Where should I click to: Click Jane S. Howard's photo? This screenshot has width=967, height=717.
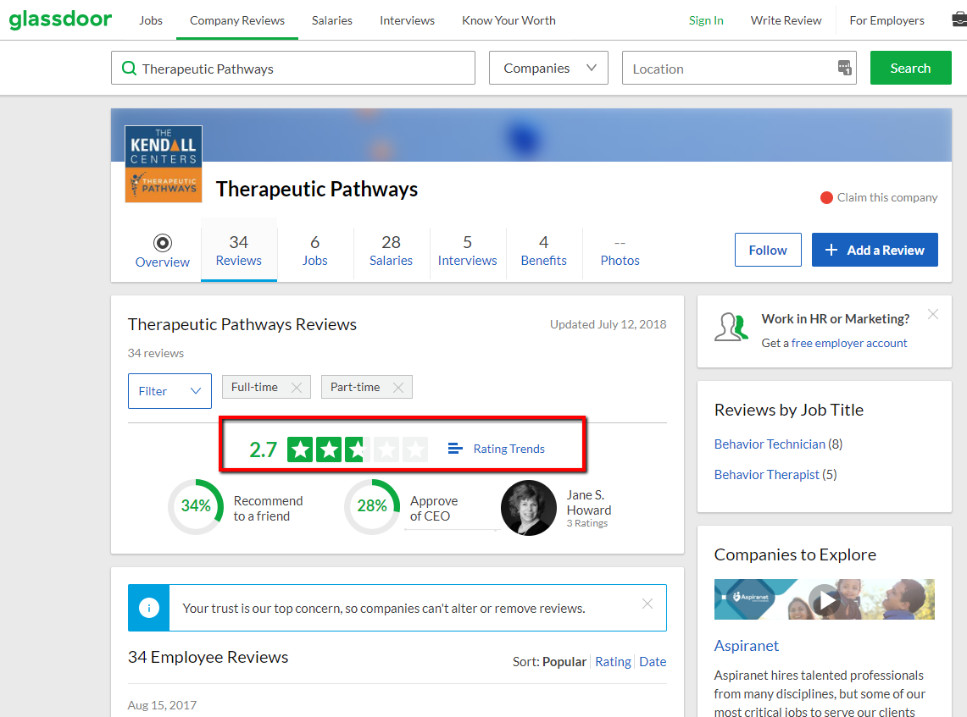529,508
